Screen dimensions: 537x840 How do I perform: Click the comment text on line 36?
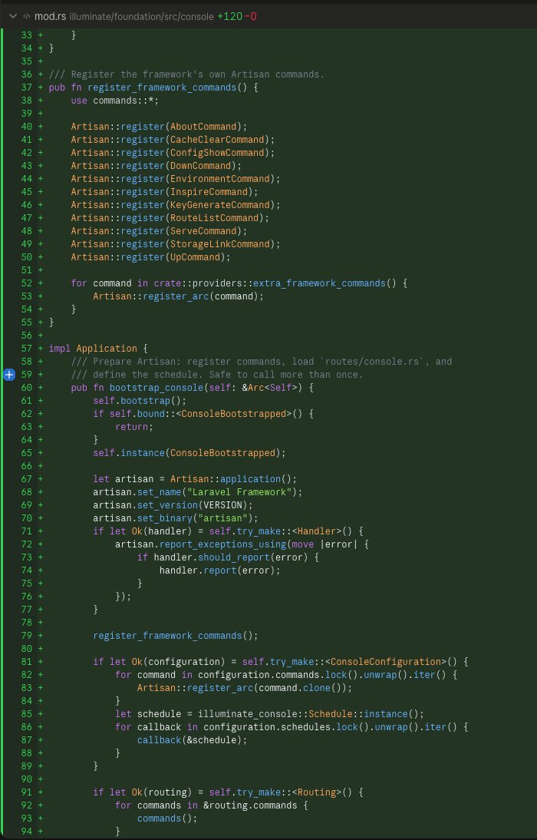tap(186, 74)
